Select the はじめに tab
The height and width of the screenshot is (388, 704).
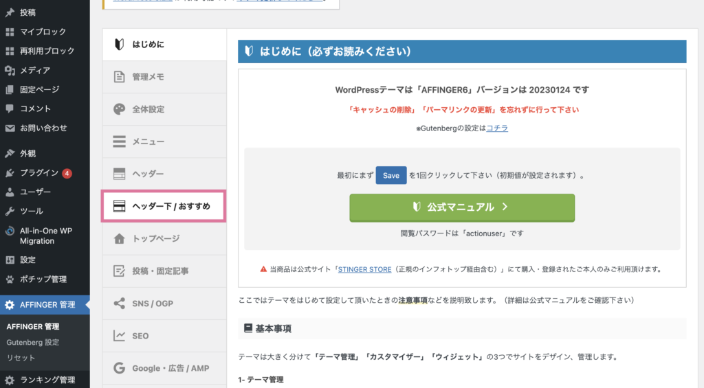(164, 45)
